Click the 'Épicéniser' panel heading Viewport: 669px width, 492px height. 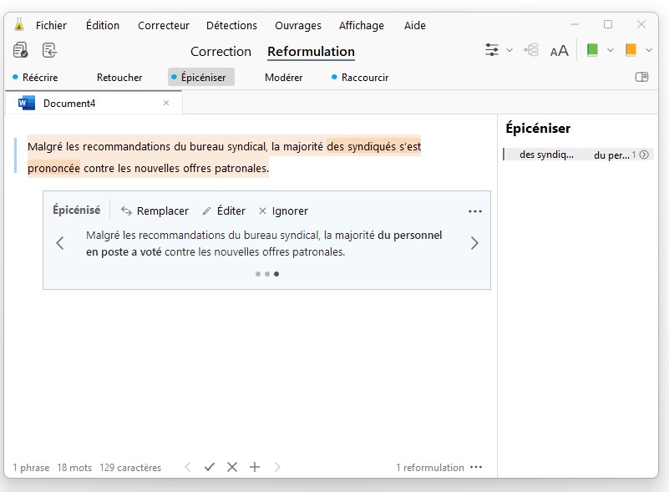[x=538, y=128]
